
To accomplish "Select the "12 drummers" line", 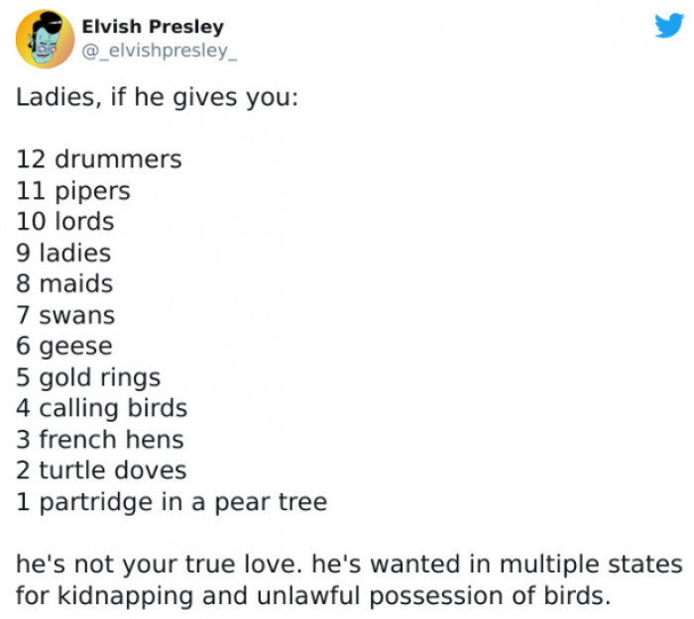I will 99,158.
